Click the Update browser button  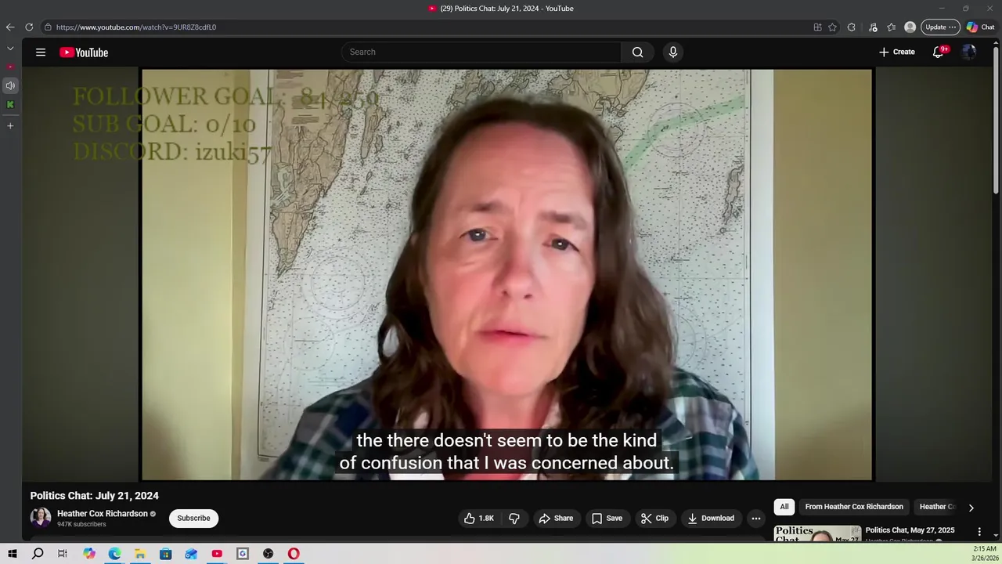[x=940, y=27]
